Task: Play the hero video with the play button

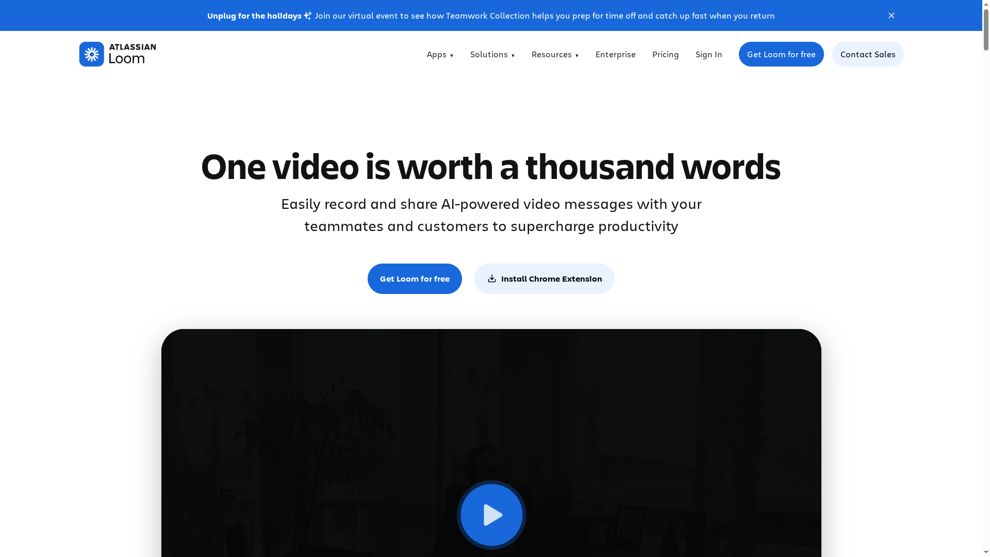Action: pyautogui.click(x=491, y=515)
